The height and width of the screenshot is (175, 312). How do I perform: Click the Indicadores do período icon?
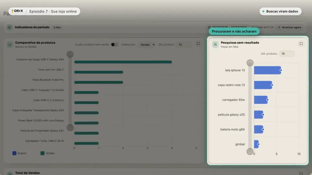(x=9, y=27)
